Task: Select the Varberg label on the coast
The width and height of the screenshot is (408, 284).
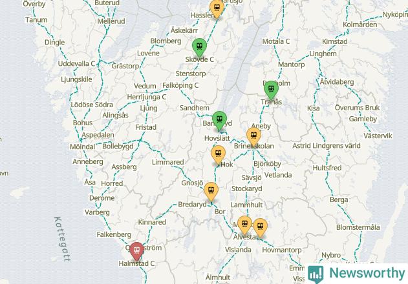Action: coord(97,212)
